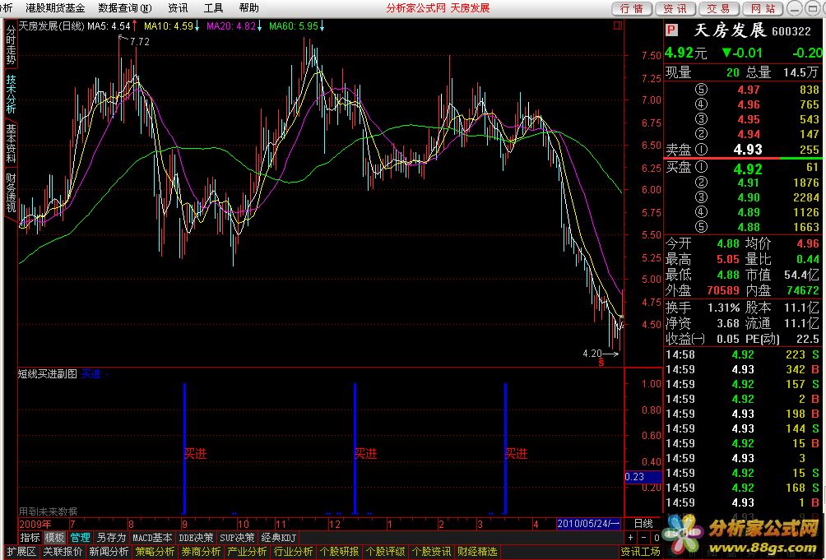Open the 新闻分析 bottom tab
This screenshot has height=560, width=826.
(x=109, y=551)
